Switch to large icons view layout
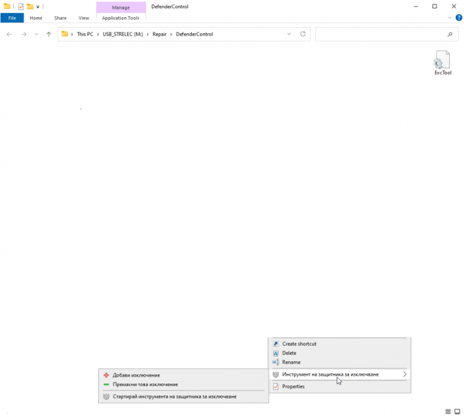Image resolution: width=464 pixels, height=417 pixels. point(457,411)
